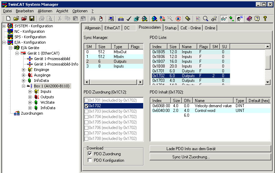Image resolution: width=275 pixels, height=173 pixels.
Task: Tick the 0x1703 PDO assignment checkbox
Action: click(86, 111)
